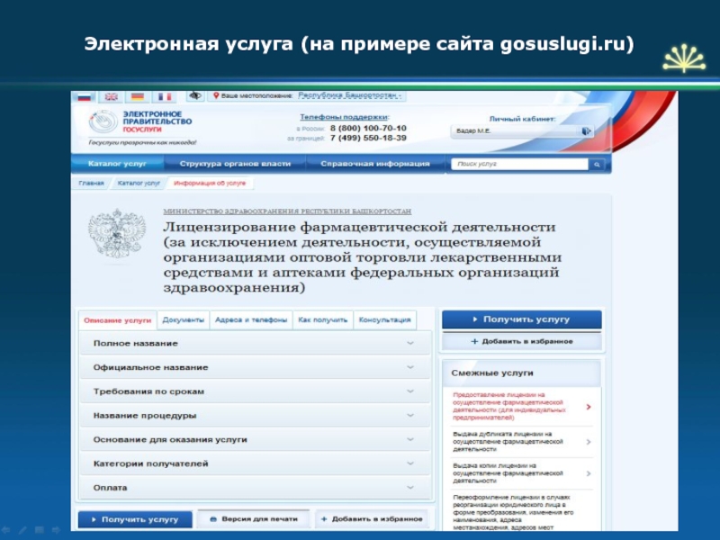
Task: Open Выдача копии лицензии related service
Action: 508,473
